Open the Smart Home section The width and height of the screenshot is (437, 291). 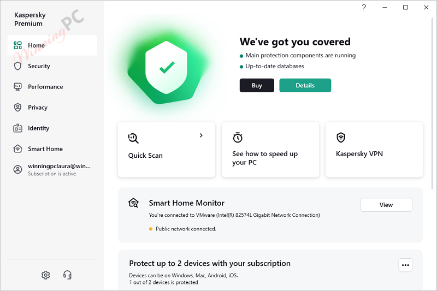[x=52, y=149]
